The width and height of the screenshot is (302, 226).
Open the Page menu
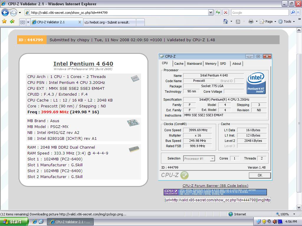click(x=268, y=21)
